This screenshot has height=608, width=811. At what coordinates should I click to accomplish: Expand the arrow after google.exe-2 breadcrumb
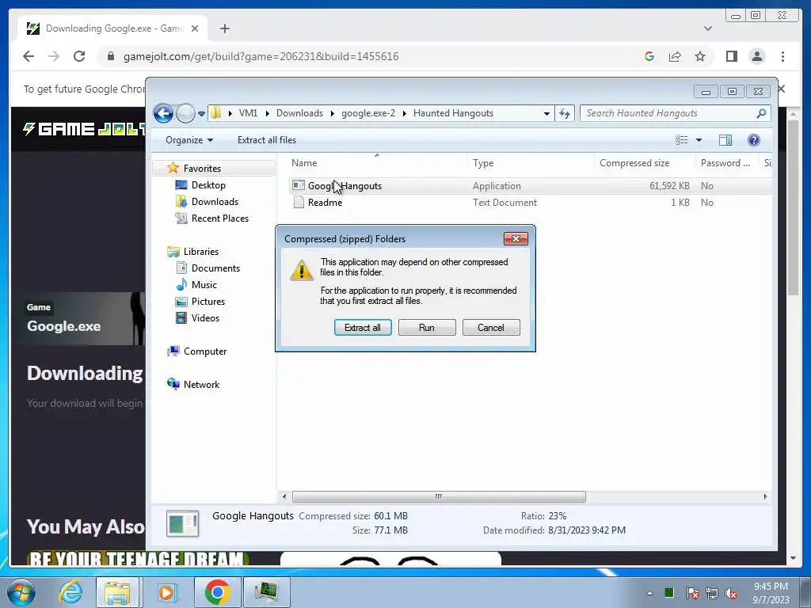tap(405, 113)
